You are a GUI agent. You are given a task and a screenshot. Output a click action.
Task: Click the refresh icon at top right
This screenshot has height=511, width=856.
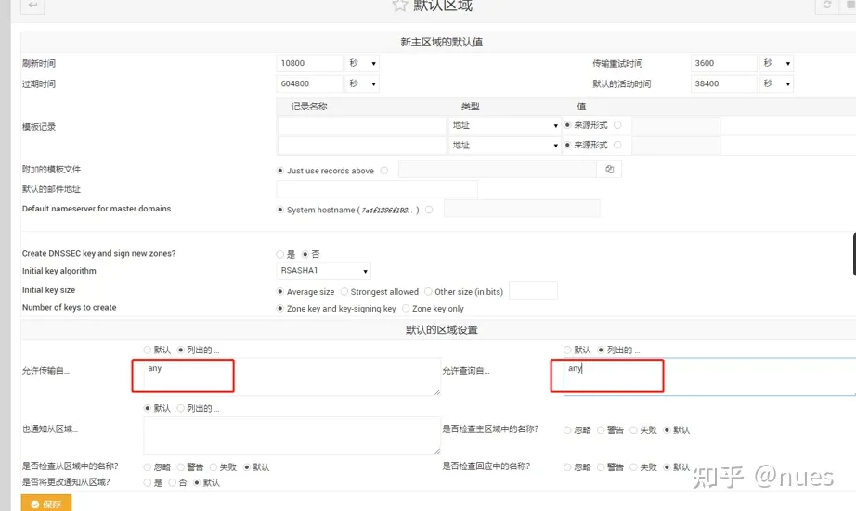pos(826,5)
